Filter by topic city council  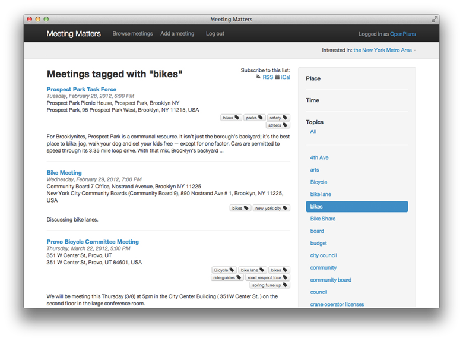pos(324,255)
